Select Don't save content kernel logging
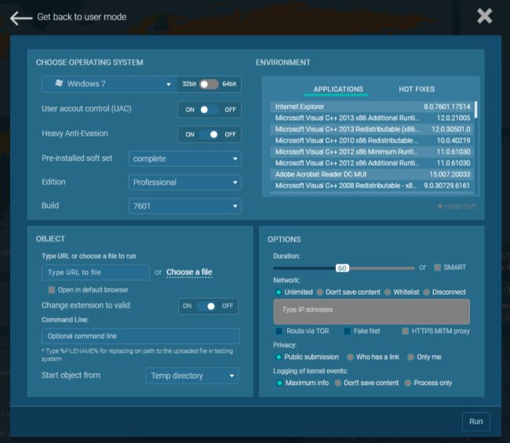This screenshot has height=443, width=510. (x=338, y=383)
